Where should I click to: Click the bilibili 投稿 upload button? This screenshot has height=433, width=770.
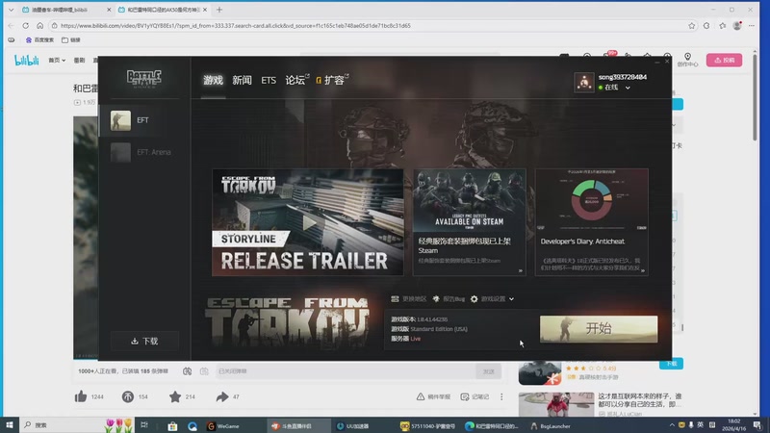(x=725, y=61)
